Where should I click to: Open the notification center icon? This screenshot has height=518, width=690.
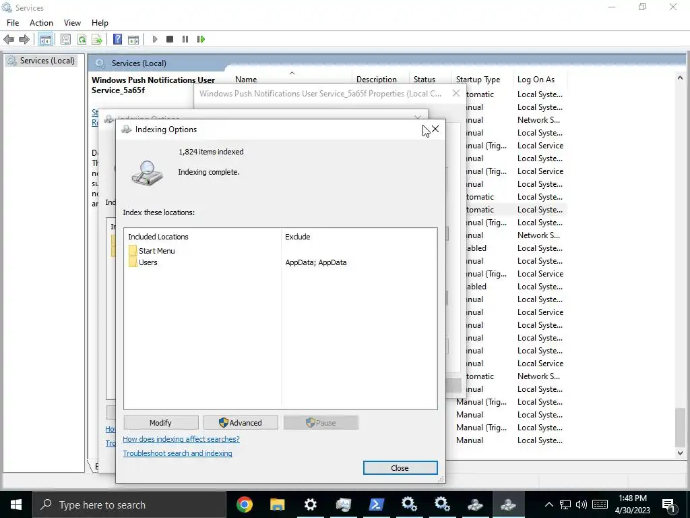669,505
